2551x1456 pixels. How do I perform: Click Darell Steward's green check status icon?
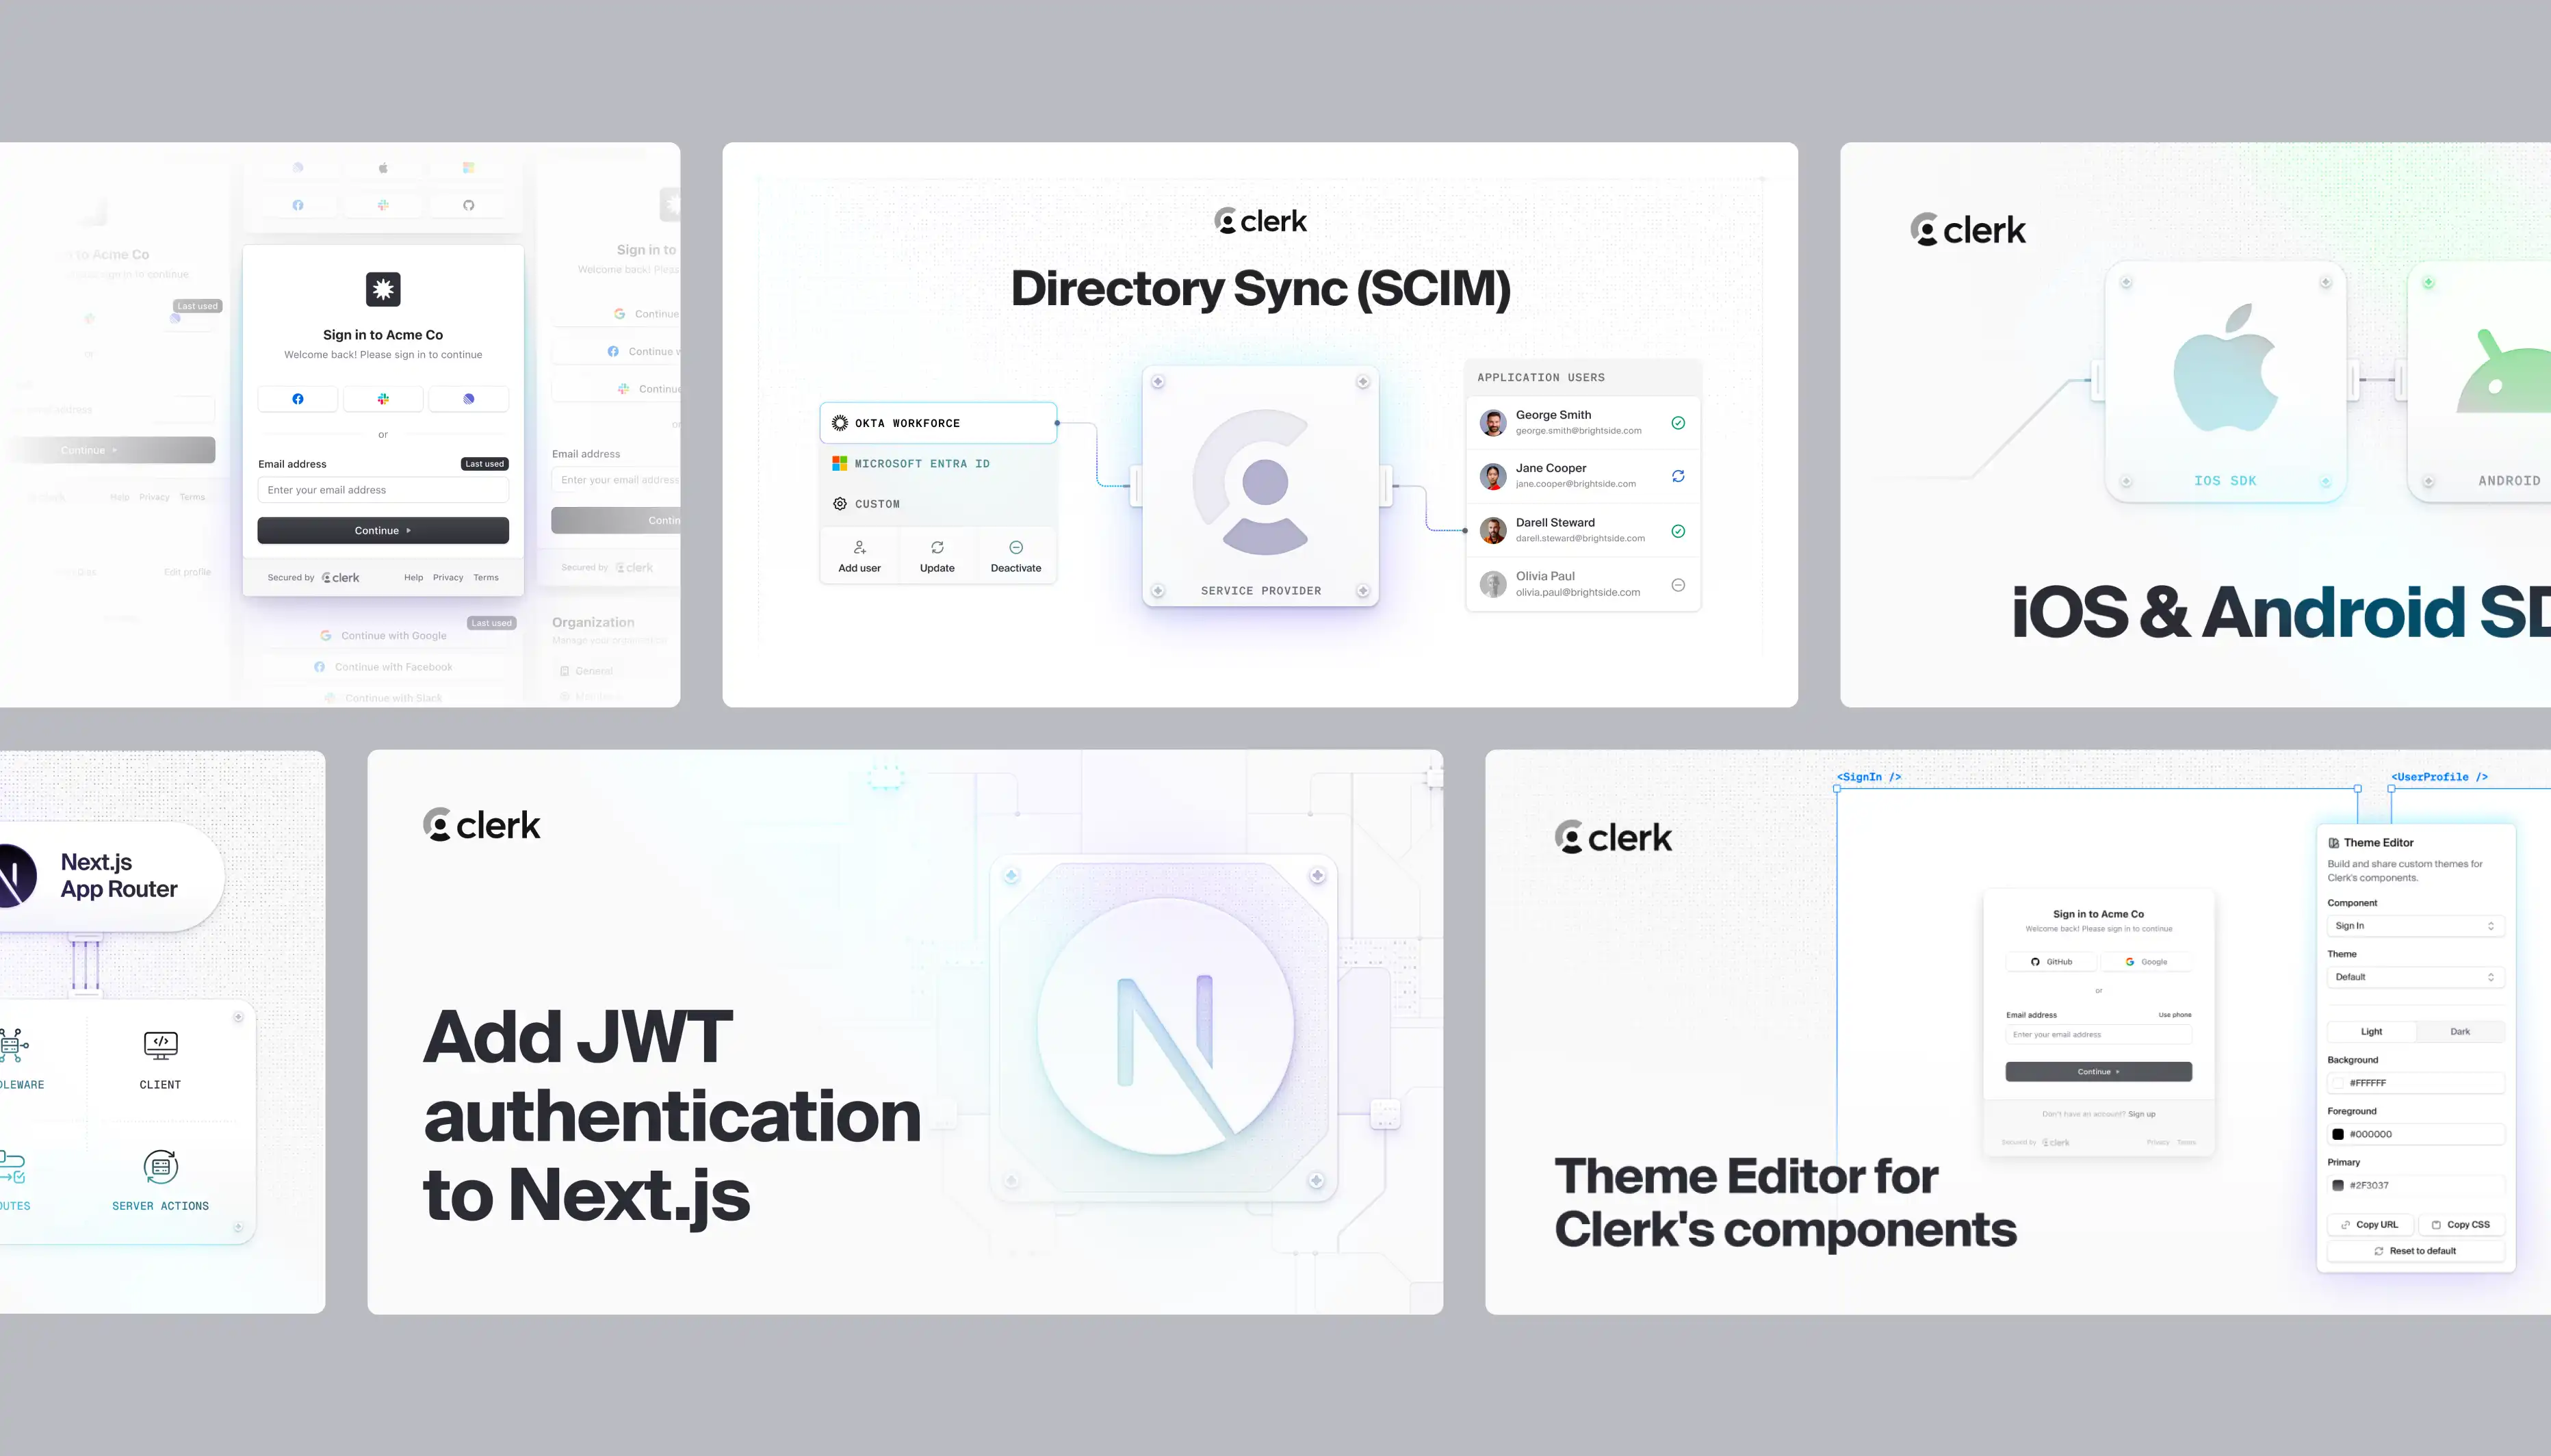pyautogui.click(x=1678, y=531)
